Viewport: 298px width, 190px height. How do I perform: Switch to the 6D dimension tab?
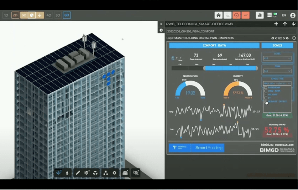[66, 15]
